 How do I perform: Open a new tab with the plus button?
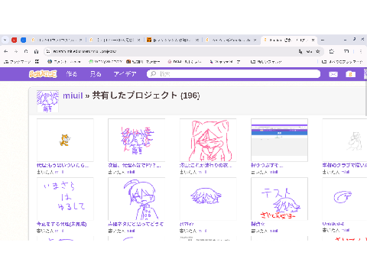pos(323,40)
